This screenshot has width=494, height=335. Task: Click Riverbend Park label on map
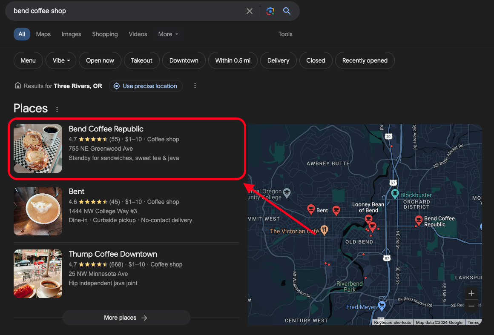coord(349,286)
